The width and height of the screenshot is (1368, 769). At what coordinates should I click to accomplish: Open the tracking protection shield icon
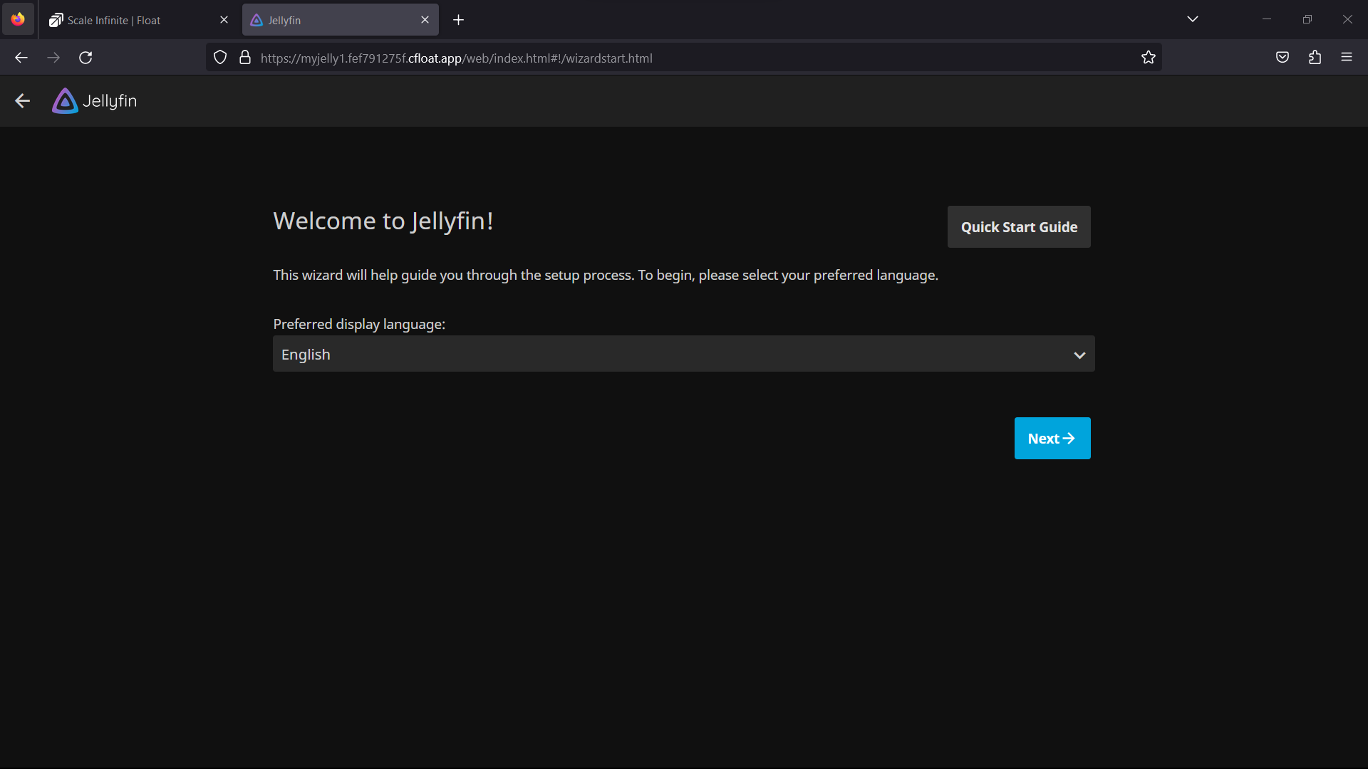point(220,58)
